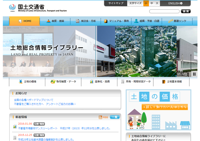Click the 土地総合情報ライブラリー banner title
The height and width of the screenshot is (141, 200).
(x=47, y=48)
